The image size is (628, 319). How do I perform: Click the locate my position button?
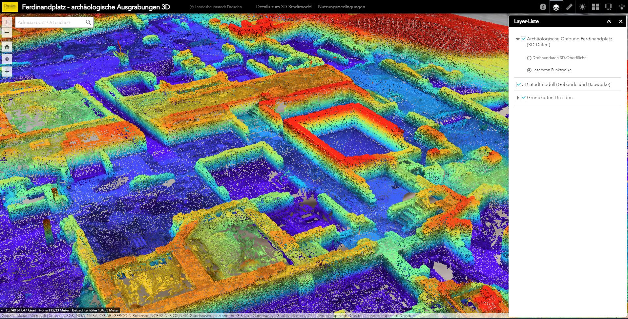coord(7,59)
